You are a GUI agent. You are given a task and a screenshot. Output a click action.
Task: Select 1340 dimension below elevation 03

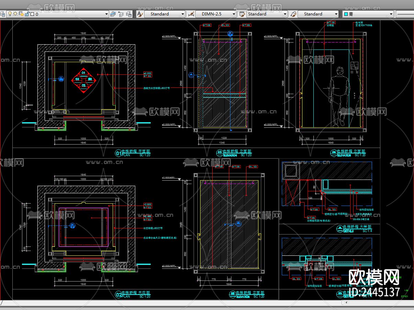click(x=222, y=142)
